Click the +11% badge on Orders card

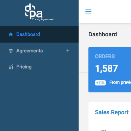coord(100,83)
